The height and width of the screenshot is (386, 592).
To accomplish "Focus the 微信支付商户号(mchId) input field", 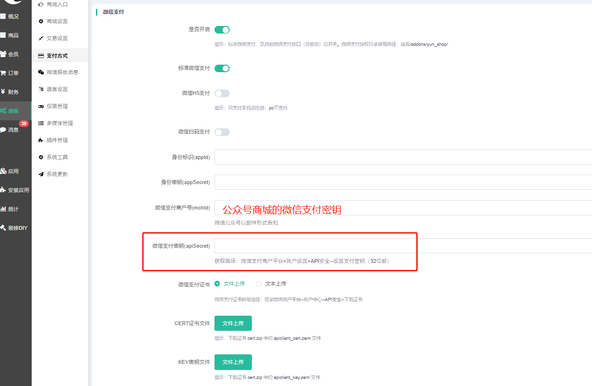I will tap(403, 208).
